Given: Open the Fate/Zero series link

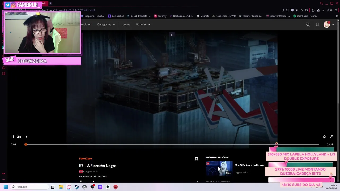Looking at the screenshot, I should [x=86, y=159].
